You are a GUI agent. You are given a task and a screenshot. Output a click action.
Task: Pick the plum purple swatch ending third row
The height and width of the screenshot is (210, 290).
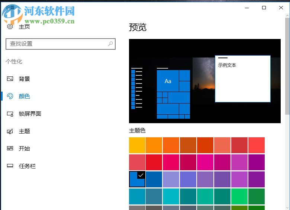257,179
